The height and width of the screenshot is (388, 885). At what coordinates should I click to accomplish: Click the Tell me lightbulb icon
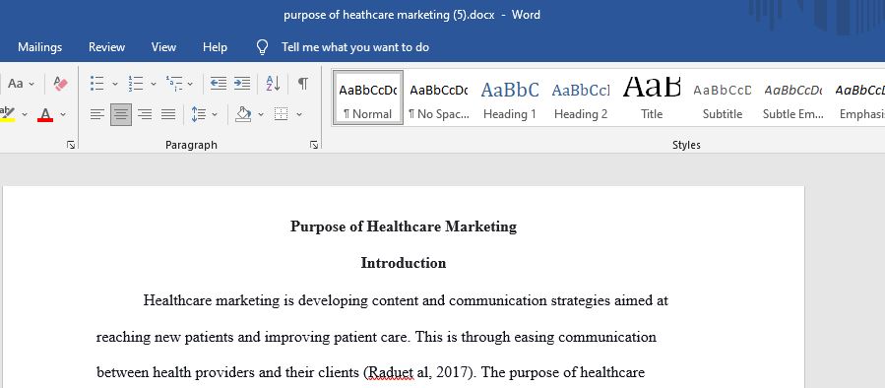click(262, 47)
